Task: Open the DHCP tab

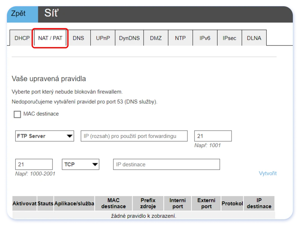Action: coord(22,38)
